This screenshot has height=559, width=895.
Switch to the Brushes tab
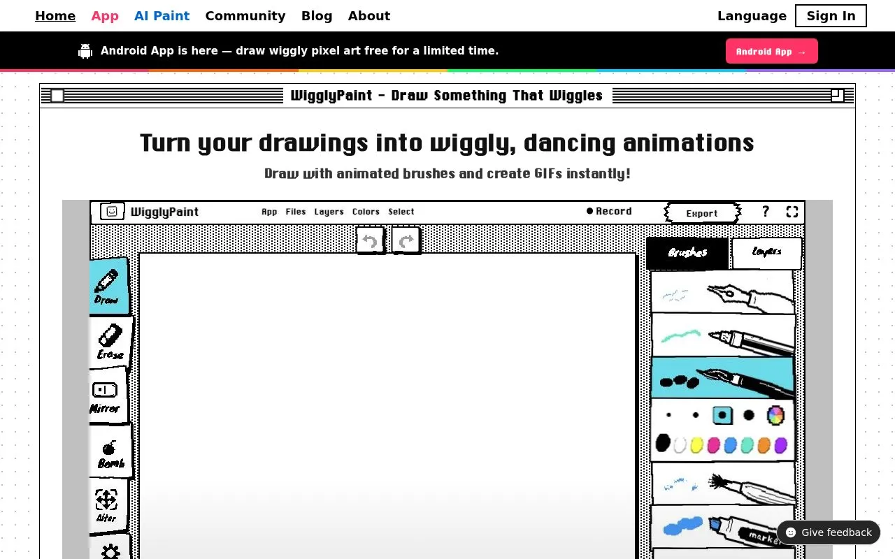(688, 253)
